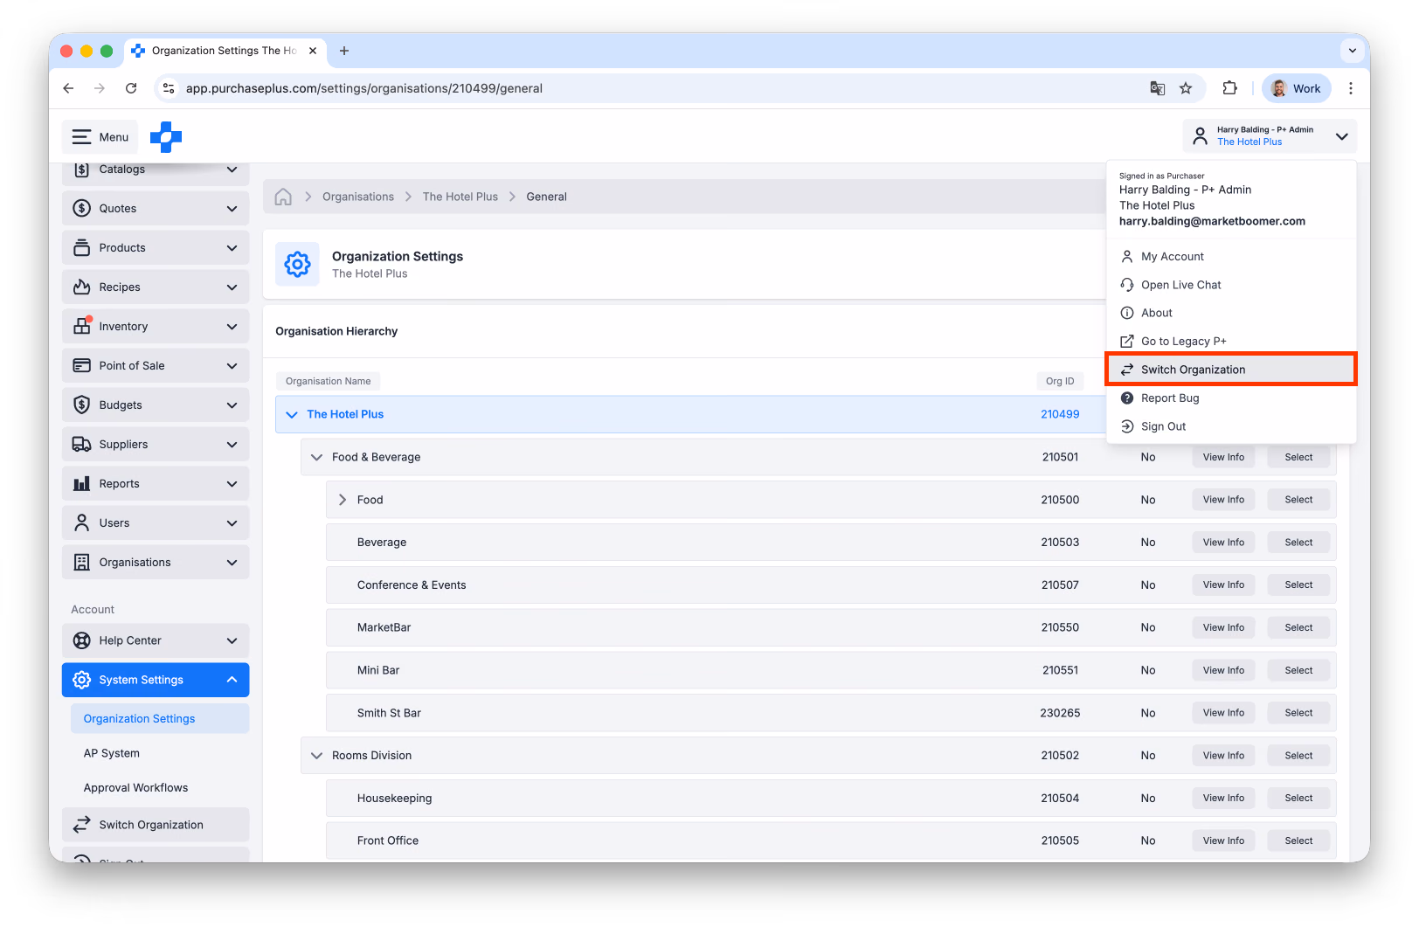Click the Chrome translate page icon
The image size is (1419, 927).
click(x=1157, y=88)
